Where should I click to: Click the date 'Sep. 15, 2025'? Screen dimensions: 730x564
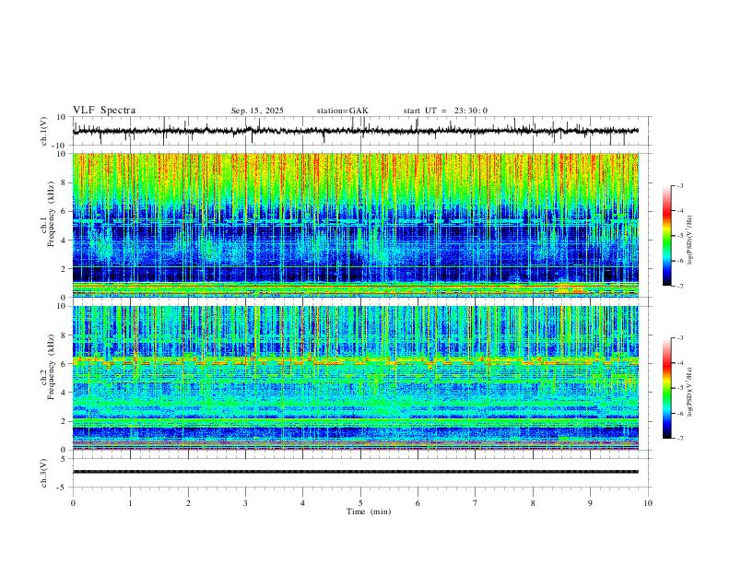coord(257,111)
